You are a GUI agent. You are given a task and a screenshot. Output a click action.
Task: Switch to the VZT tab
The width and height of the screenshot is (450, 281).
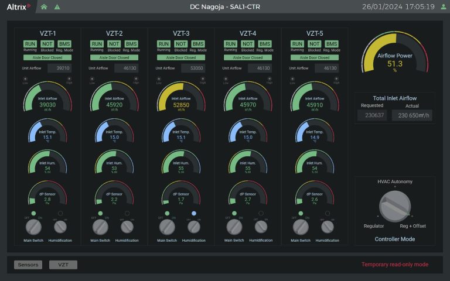[x=63, y=265]
